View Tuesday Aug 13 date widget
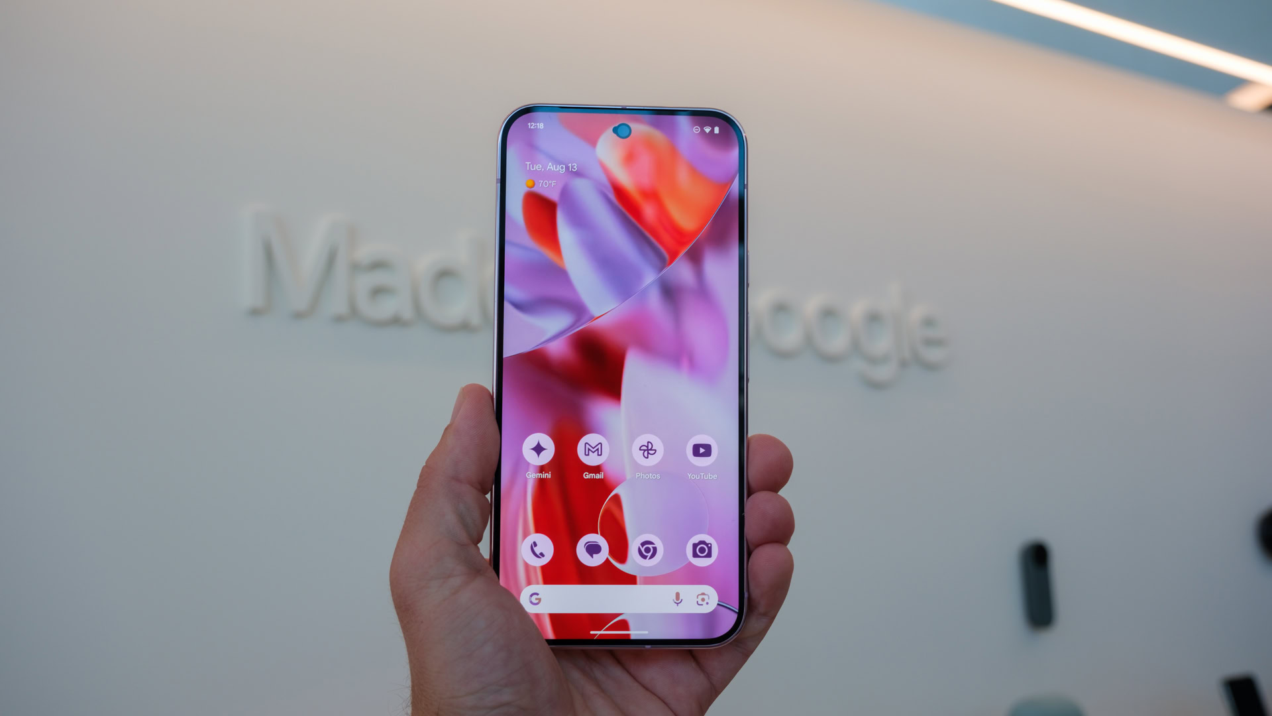The width and height of the screenshot is (1272, 716). [x=549, y=168]
